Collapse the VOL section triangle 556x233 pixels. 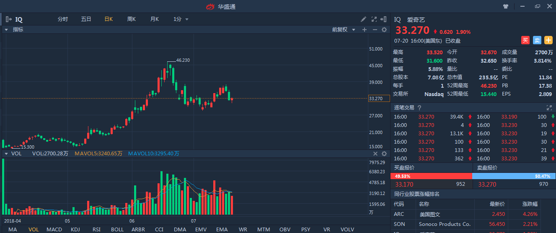7,154
